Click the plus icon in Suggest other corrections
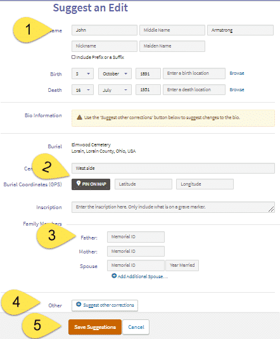Image resolution: width=280 pixels, height=339 pixels. tap(79, 304)
